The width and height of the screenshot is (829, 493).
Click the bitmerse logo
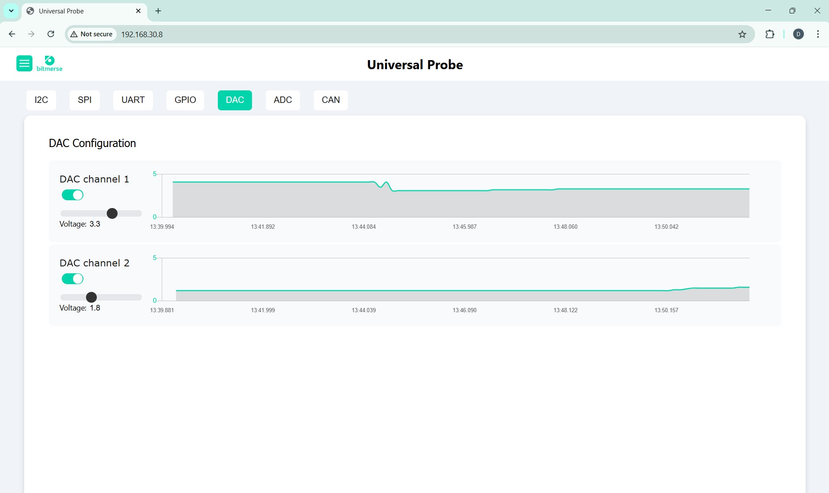tap(49, 64)
